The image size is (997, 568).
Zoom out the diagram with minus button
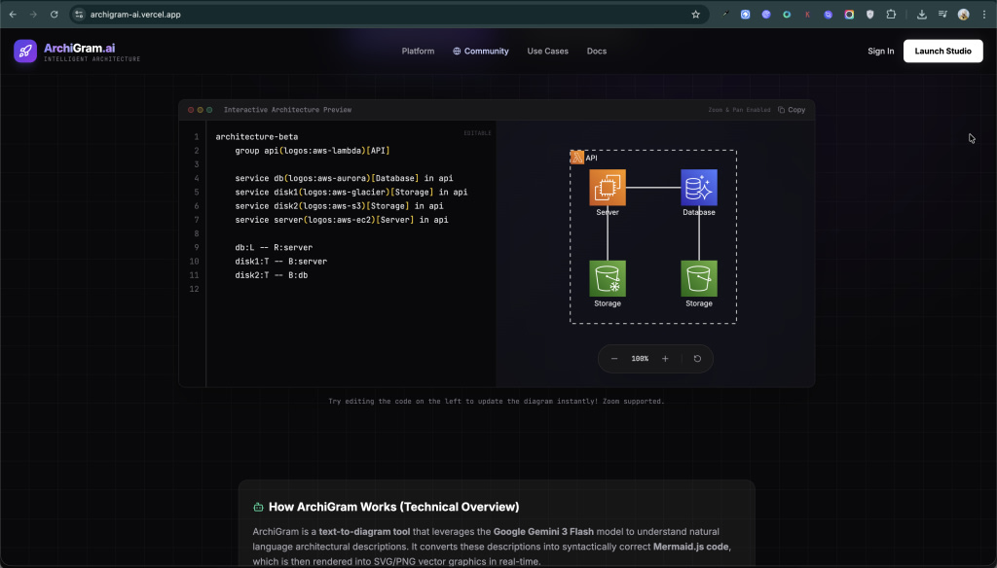(x=614, y=359)
